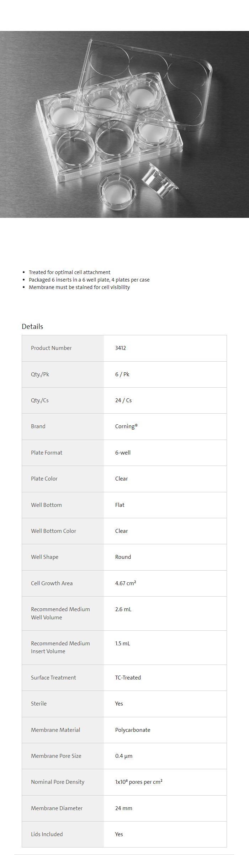Viewport: 249px width, 855px height.
Task: Click the 1.5 mL insert volume value
Action: pyautogui.click(x=122, y=644)
